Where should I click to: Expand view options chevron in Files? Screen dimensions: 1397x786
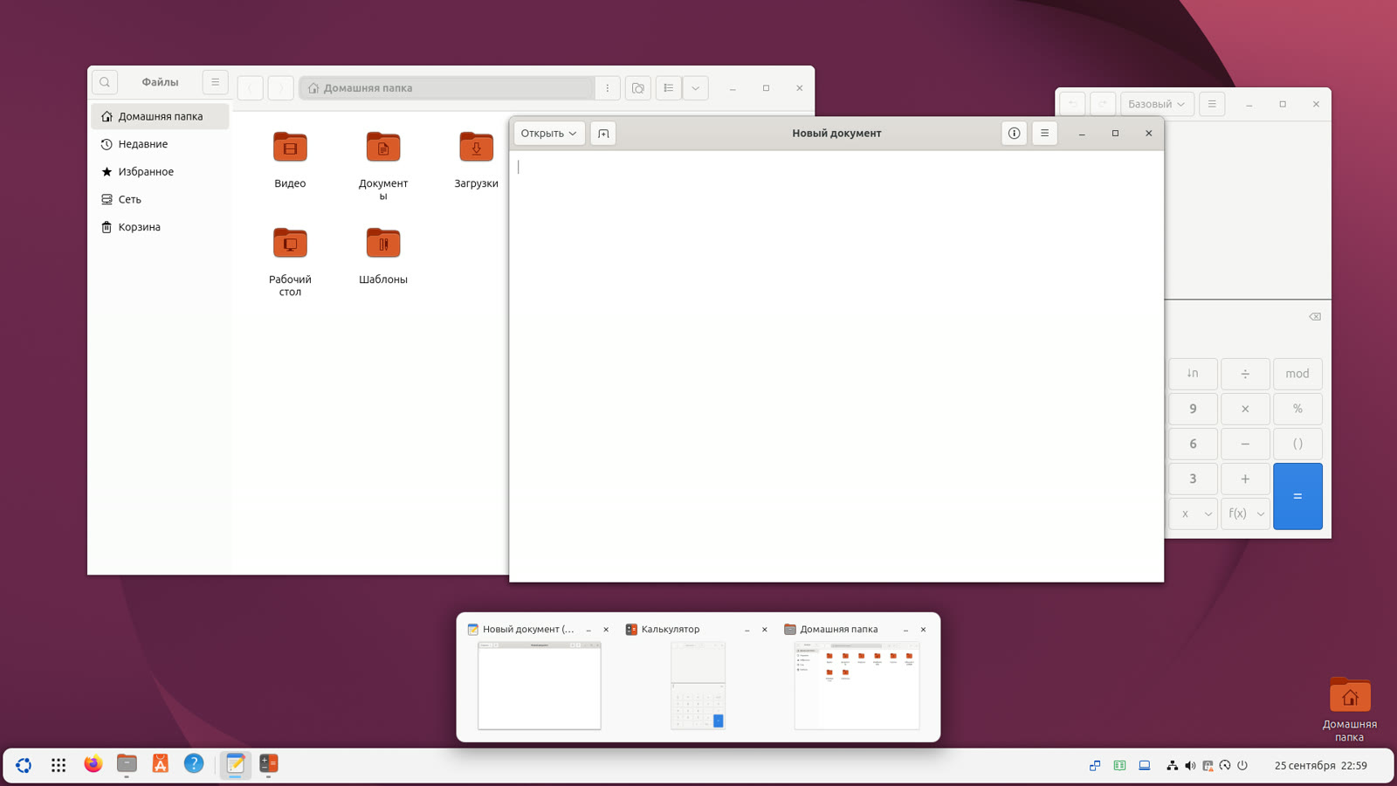pyautogui.click(x=696, y=88)
